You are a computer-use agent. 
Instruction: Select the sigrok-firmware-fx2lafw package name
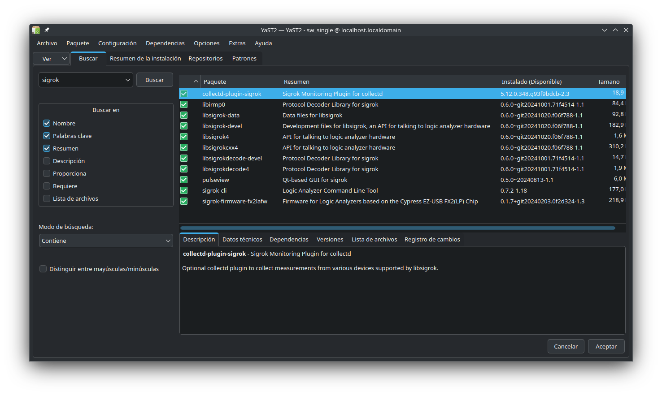pos(235,201)
